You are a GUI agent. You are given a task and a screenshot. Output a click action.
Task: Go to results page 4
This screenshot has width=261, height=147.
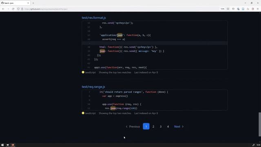(x=168, y=127)
